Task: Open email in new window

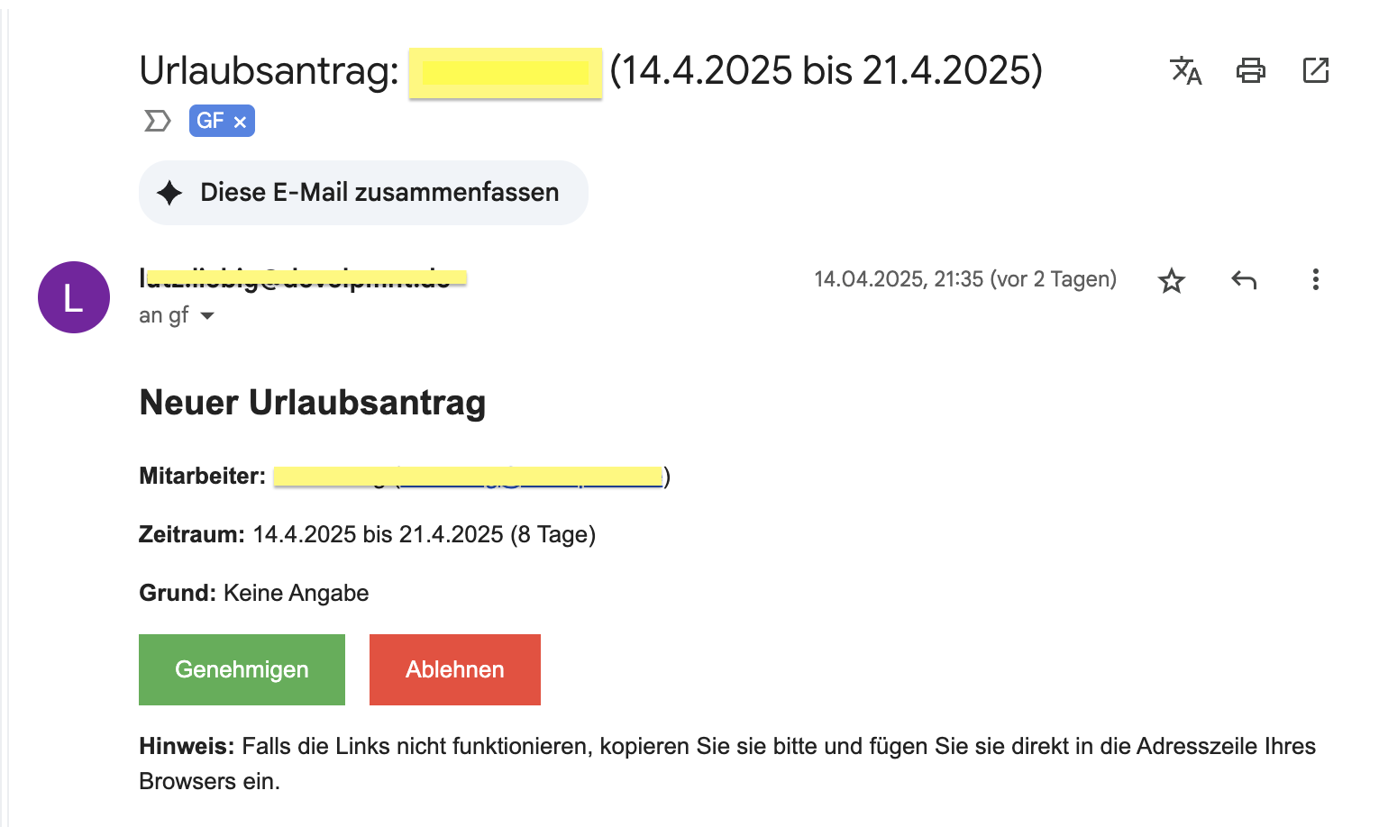Action: point(1315,70)
